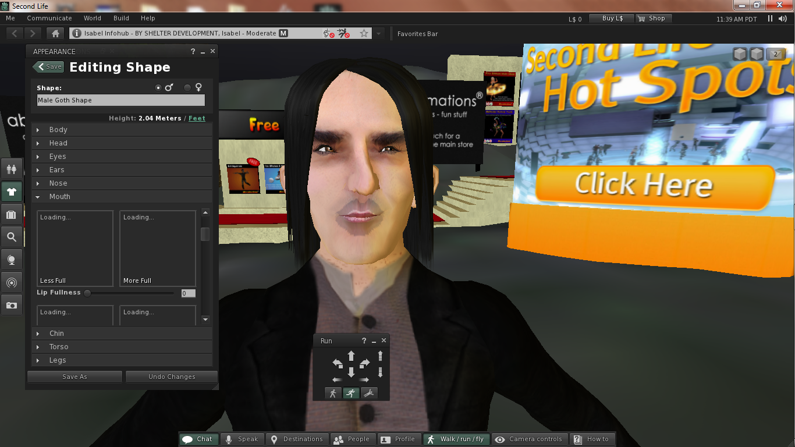Open the Snapshot camera sidebar button

click(12, 305)
